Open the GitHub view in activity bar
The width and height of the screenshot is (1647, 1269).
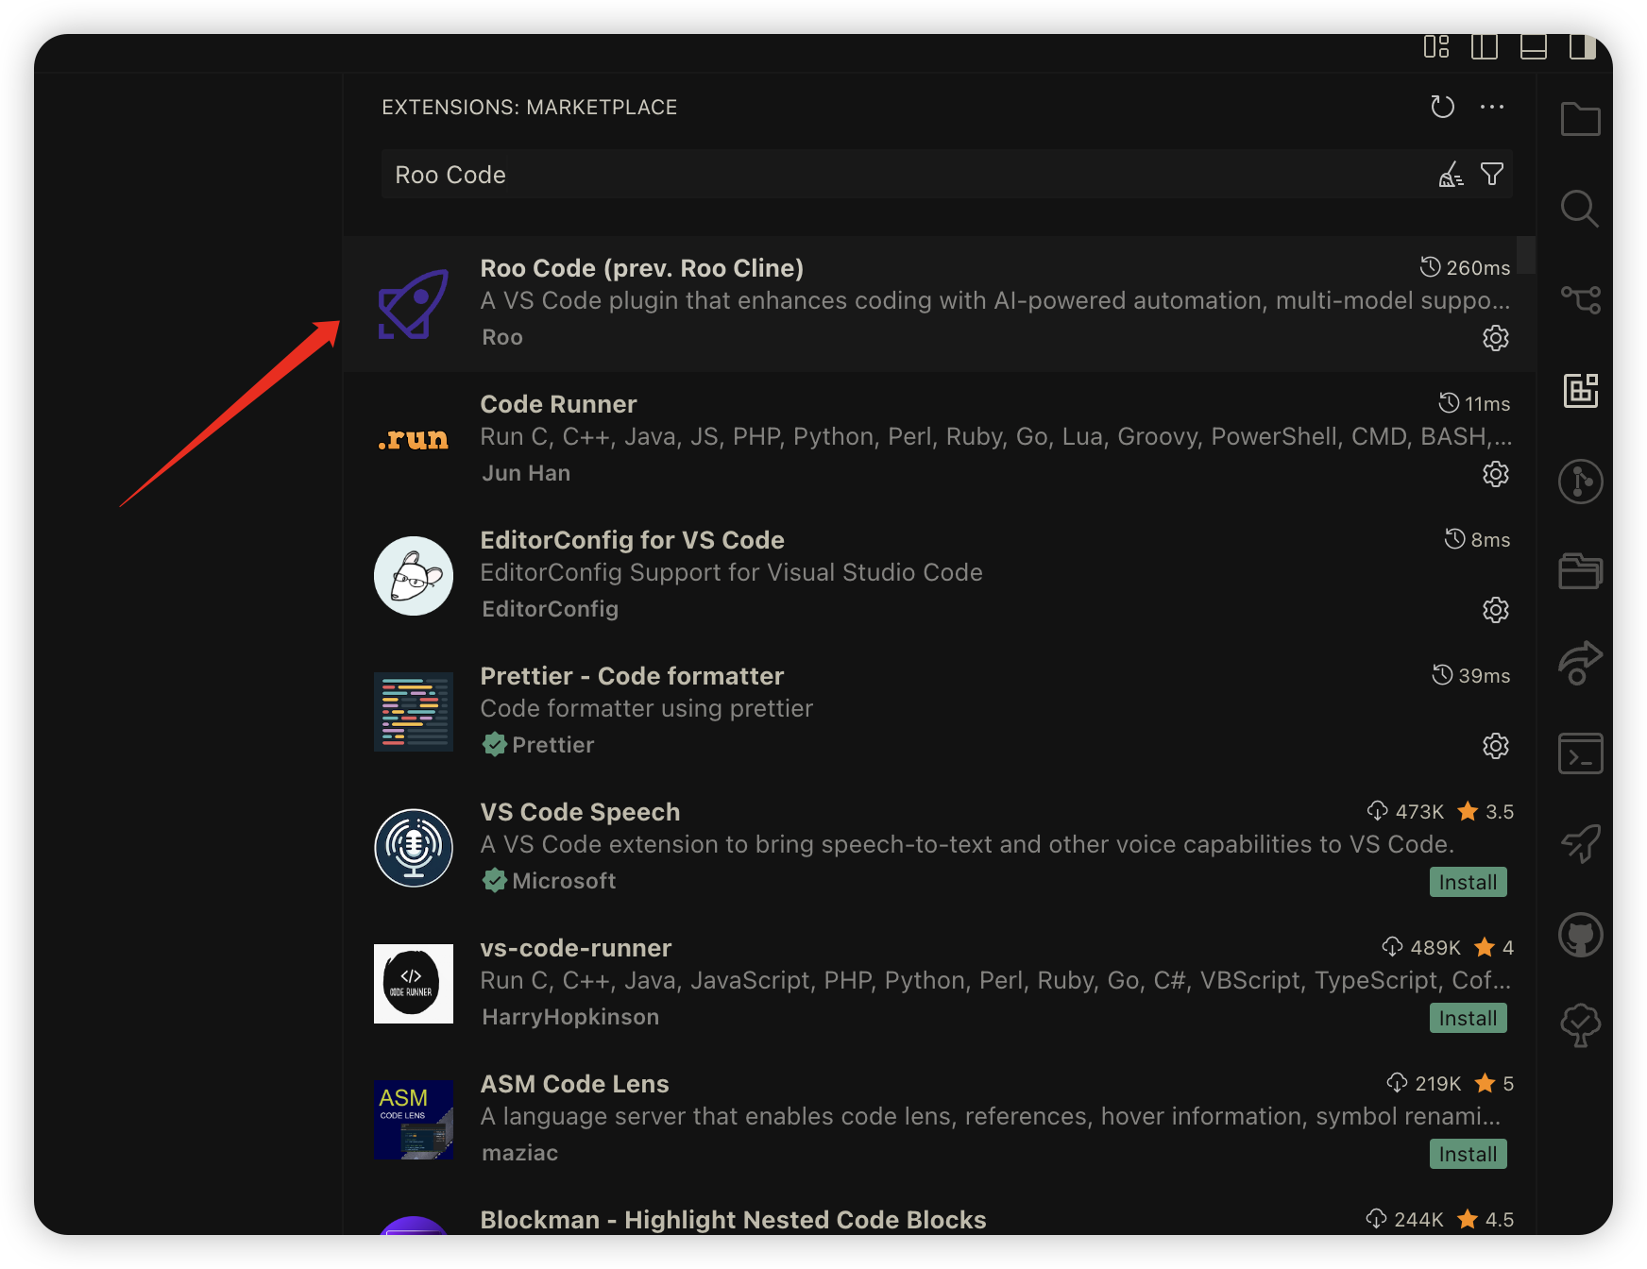[1580, 935]
